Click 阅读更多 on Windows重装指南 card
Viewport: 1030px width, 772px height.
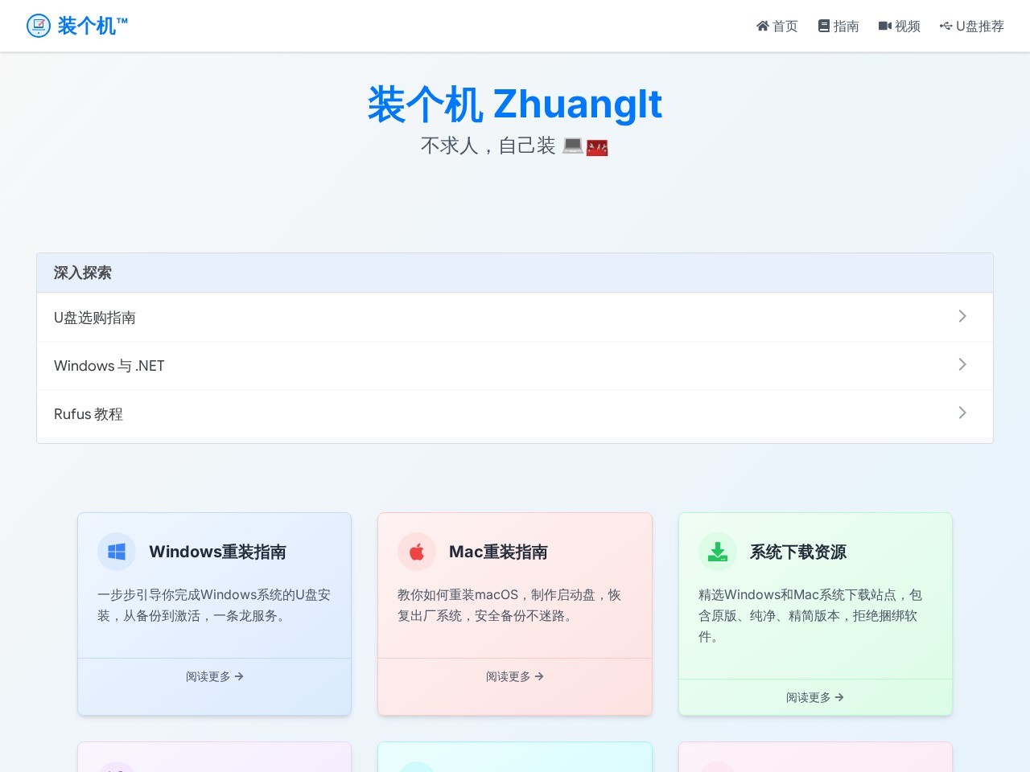214,677
